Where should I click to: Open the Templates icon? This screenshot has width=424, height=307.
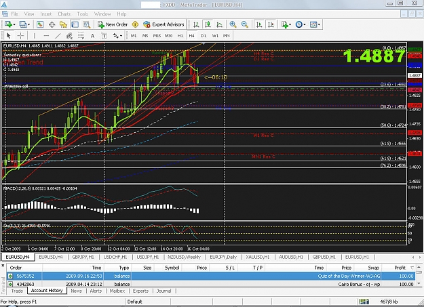[x=313, y=24]
